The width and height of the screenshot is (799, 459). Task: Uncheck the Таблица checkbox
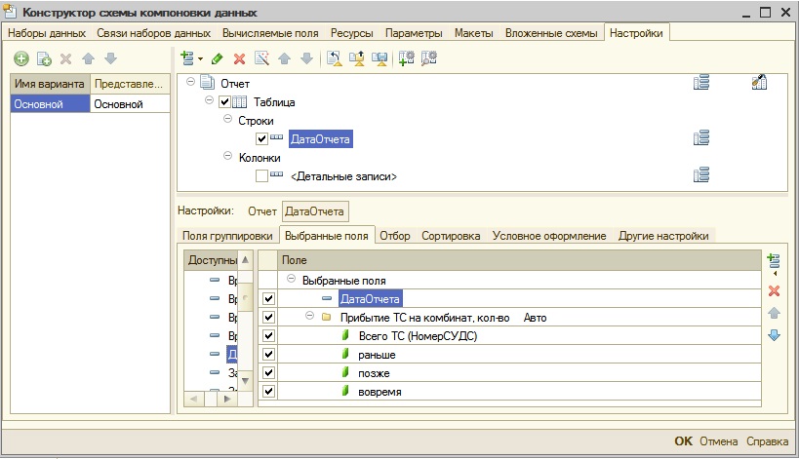click(x=225, y=102)
